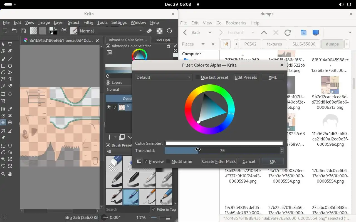
Task: Open the Normal blending mode dropdown in toolbar
Action: (111, 31)
